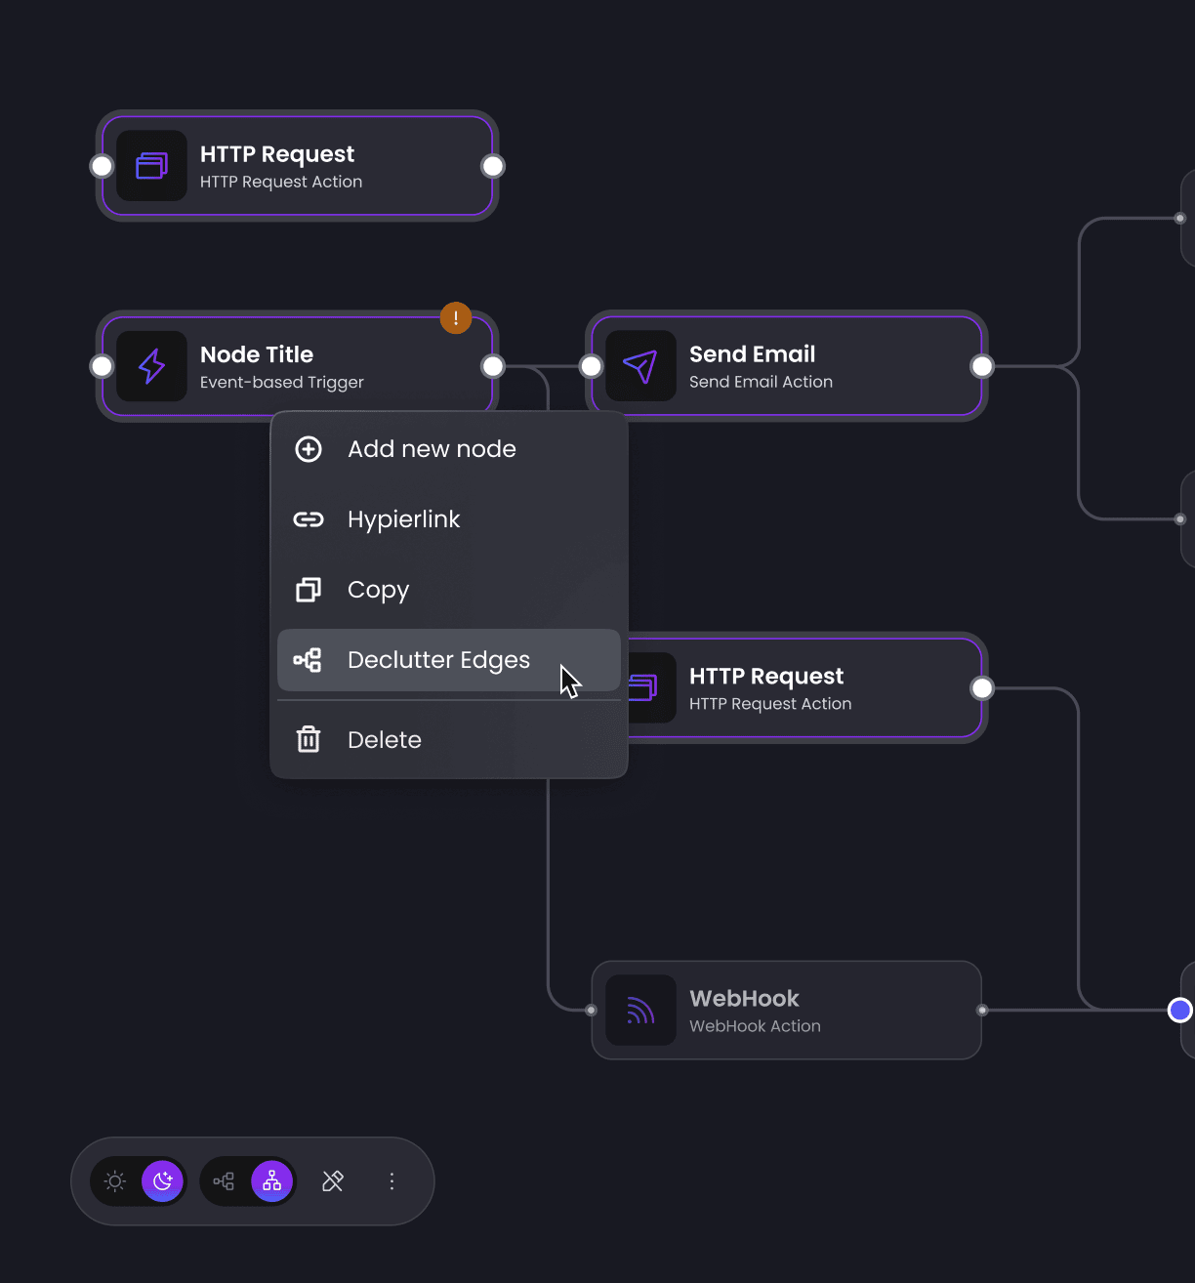
Task: Select the trash icon next to Delete
Action: 309,739
